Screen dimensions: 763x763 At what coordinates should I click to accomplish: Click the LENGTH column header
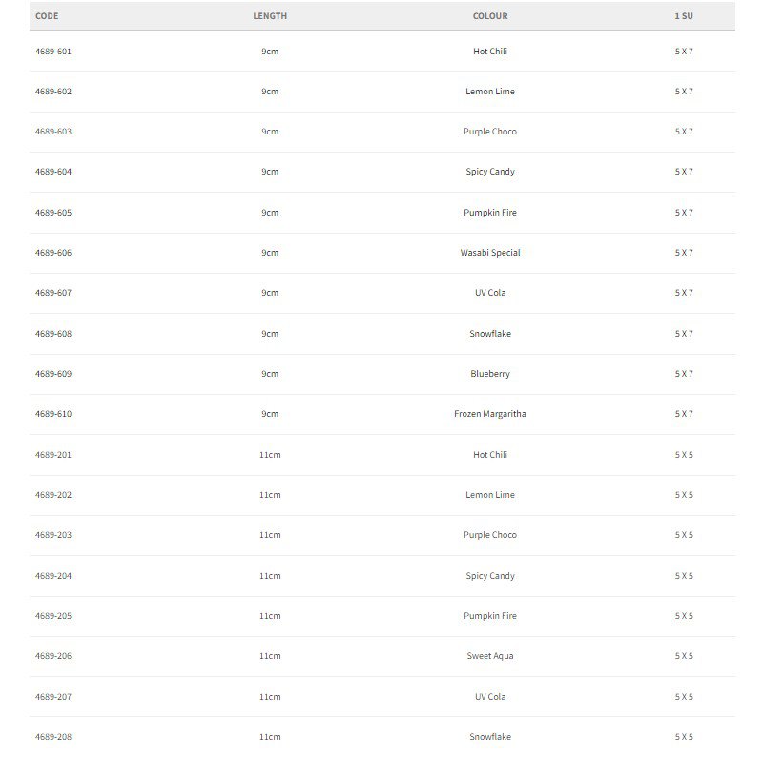270,16
